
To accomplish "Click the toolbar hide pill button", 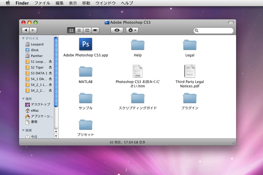I will [x=231, y=23].
